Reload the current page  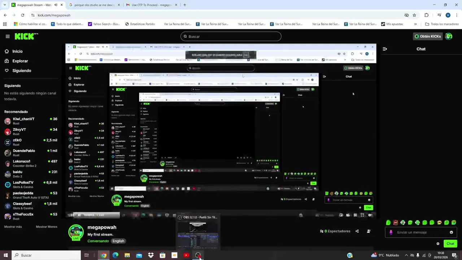coord(22,15)
